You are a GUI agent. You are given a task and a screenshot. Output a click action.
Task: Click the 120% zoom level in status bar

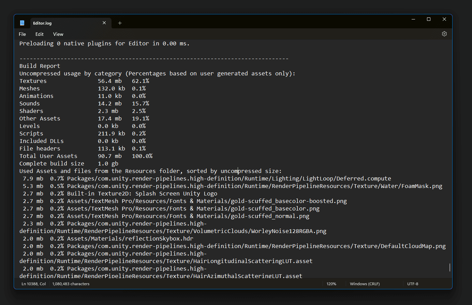point(331,284)
